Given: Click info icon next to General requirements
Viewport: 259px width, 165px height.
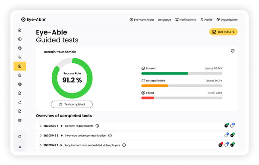Looking at the screenshot, I should (97, 126).
